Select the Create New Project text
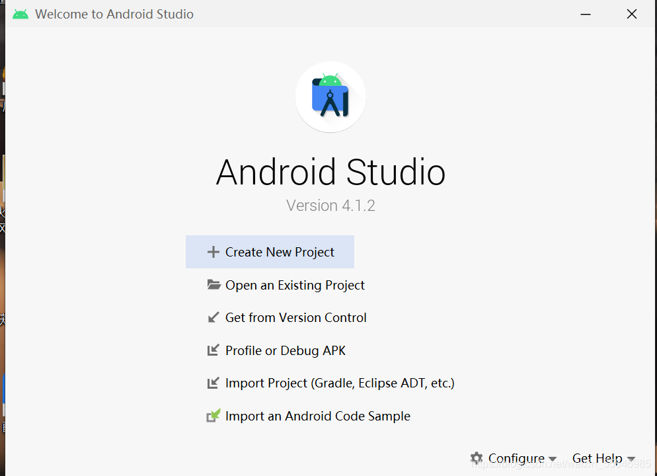This screenshot has width=657, height=476. tap(280, 253)
